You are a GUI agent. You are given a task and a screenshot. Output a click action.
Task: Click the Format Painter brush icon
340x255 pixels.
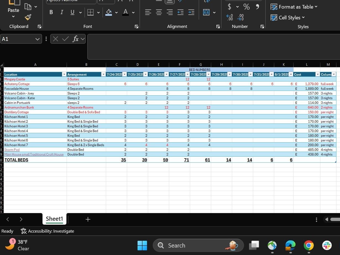[x=28, y=17]
